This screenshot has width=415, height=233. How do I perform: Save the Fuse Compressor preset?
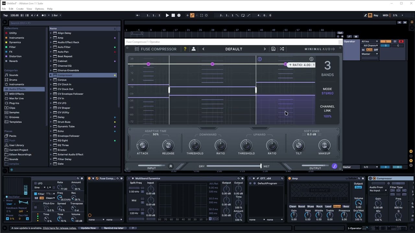[x=273, y=49]
